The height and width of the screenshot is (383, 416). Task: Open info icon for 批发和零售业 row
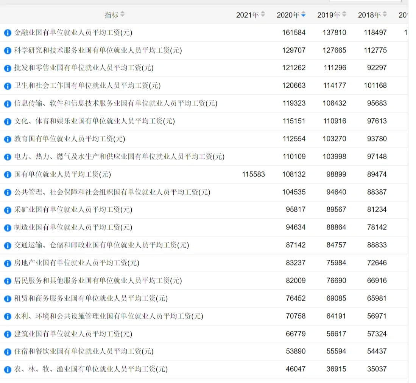click(x=8, y=68)
